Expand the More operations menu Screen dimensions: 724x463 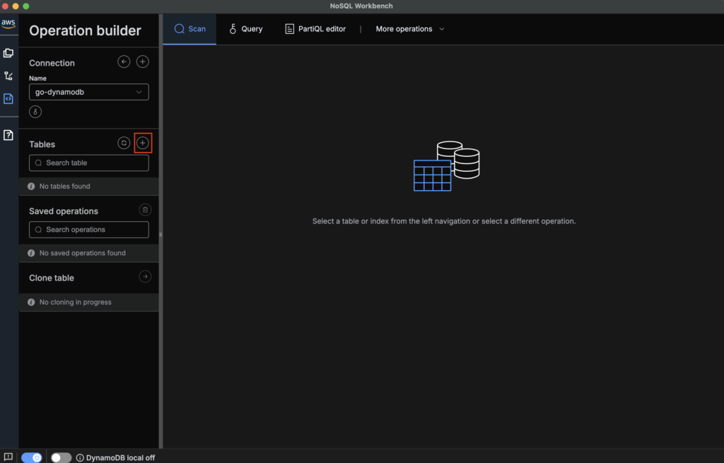coord(410,29)
